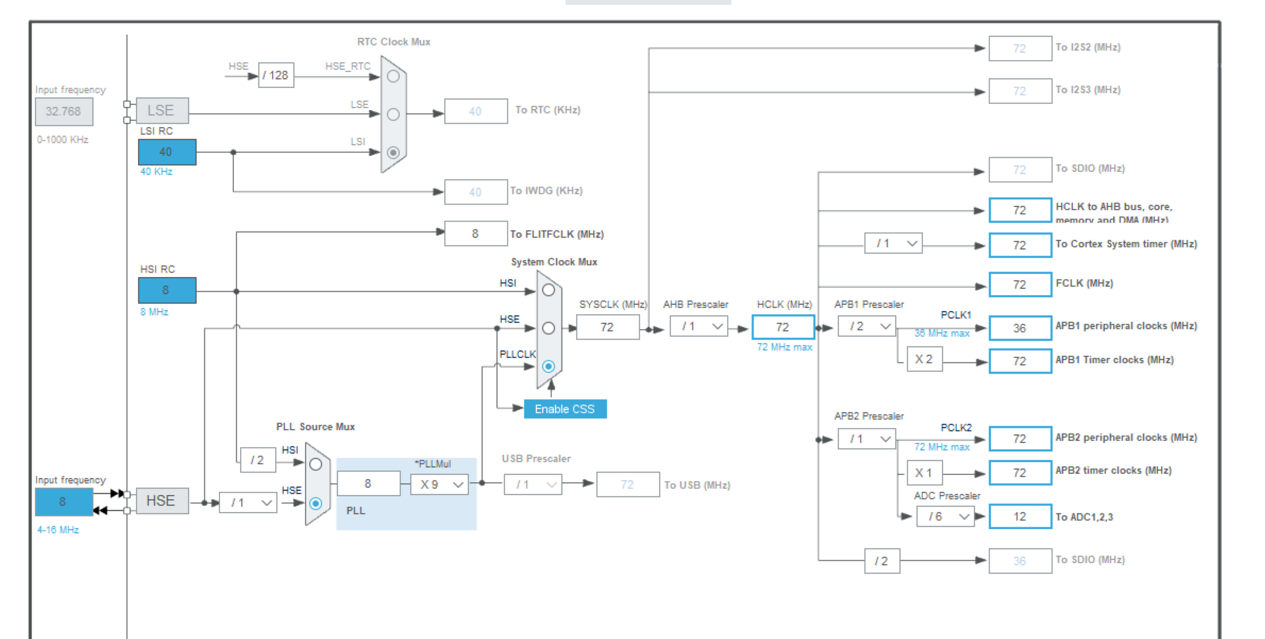Click the /2 HSI divider box
The image size is (1265, 639).
pos(258,460)
